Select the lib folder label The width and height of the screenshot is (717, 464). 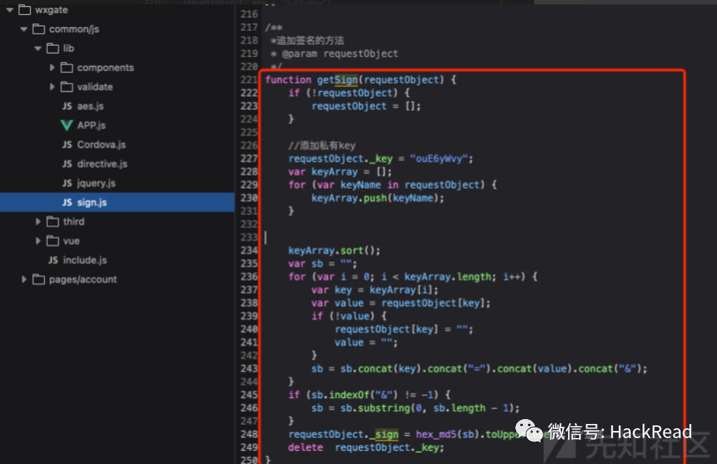(69, 48)
